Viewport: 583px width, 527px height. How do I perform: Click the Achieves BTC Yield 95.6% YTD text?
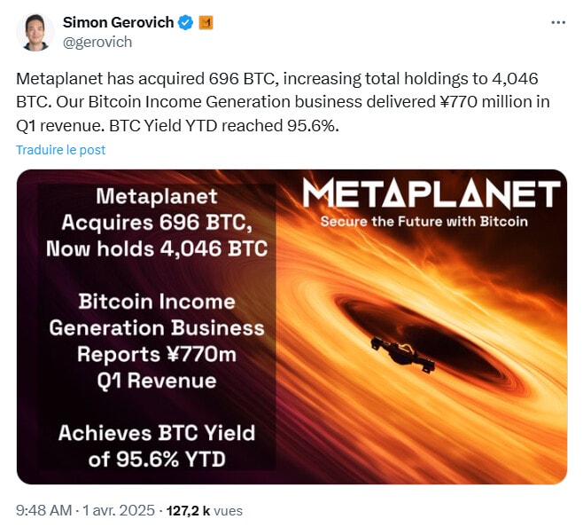(157, 446)
